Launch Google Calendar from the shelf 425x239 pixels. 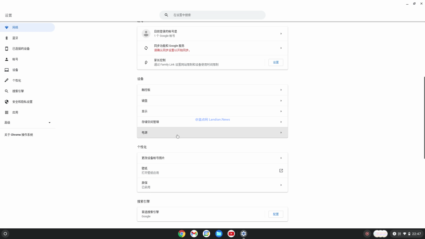coord(206,233)
